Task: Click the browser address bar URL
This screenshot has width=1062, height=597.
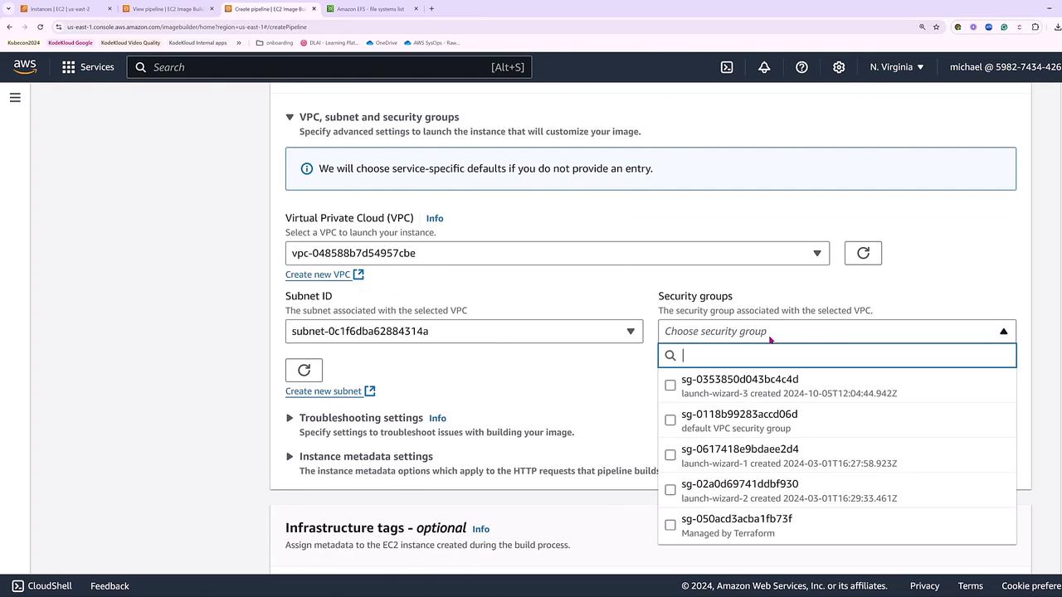Action: (x=187, y=27)
